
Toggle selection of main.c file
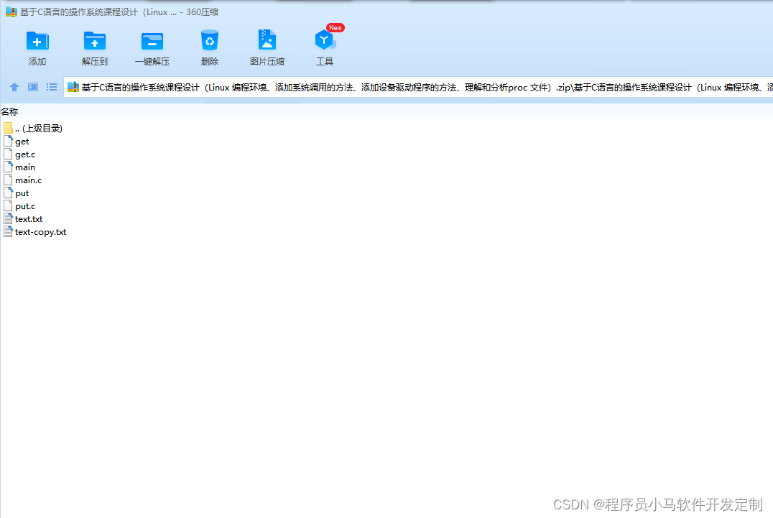[27, 180]
